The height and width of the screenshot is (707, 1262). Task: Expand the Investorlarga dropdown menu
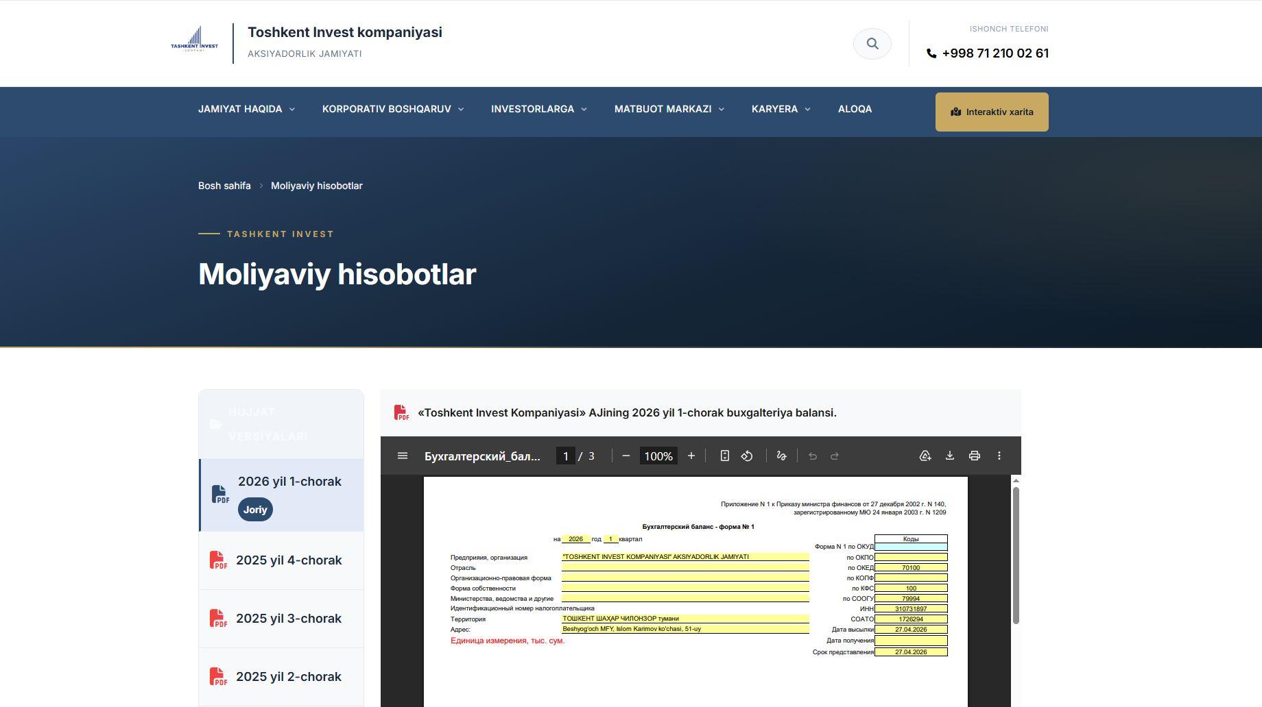pos(539,109)
